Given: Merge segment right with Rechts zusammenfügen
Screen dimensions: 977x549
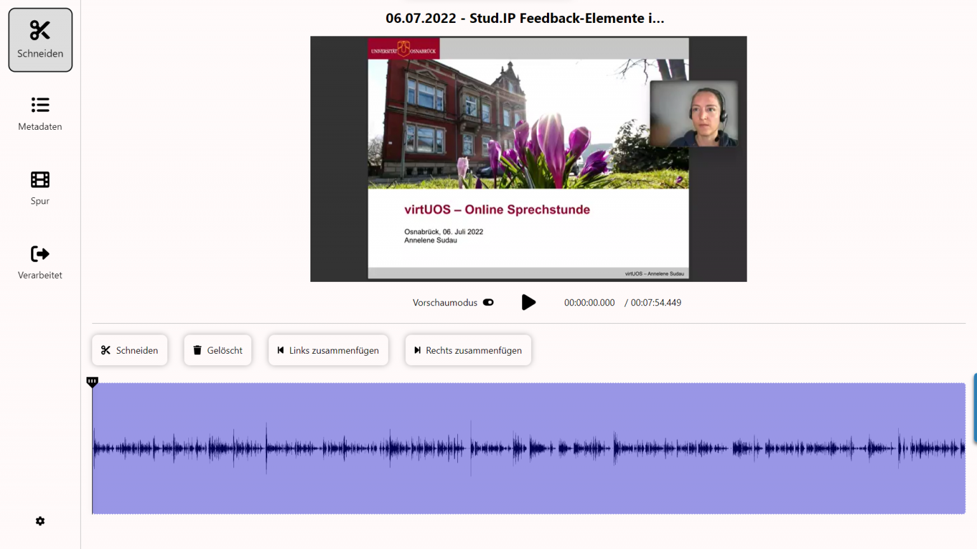Looking at the screenshot, I should pyautogui.click(x=468, y=349).
